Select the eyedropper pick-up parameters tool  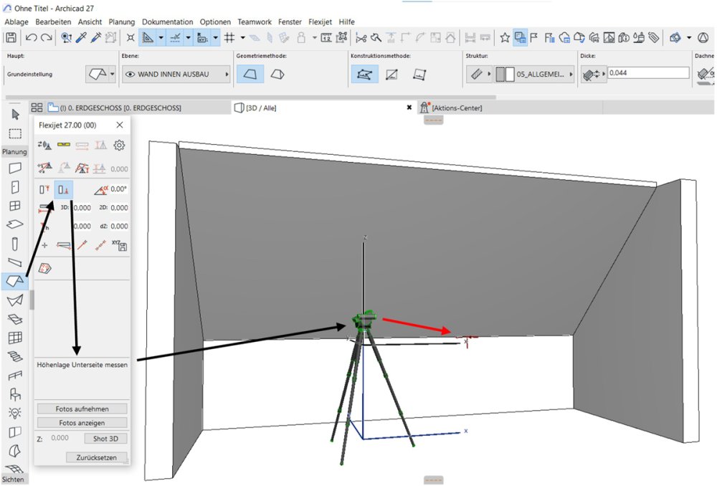point(82,37)
